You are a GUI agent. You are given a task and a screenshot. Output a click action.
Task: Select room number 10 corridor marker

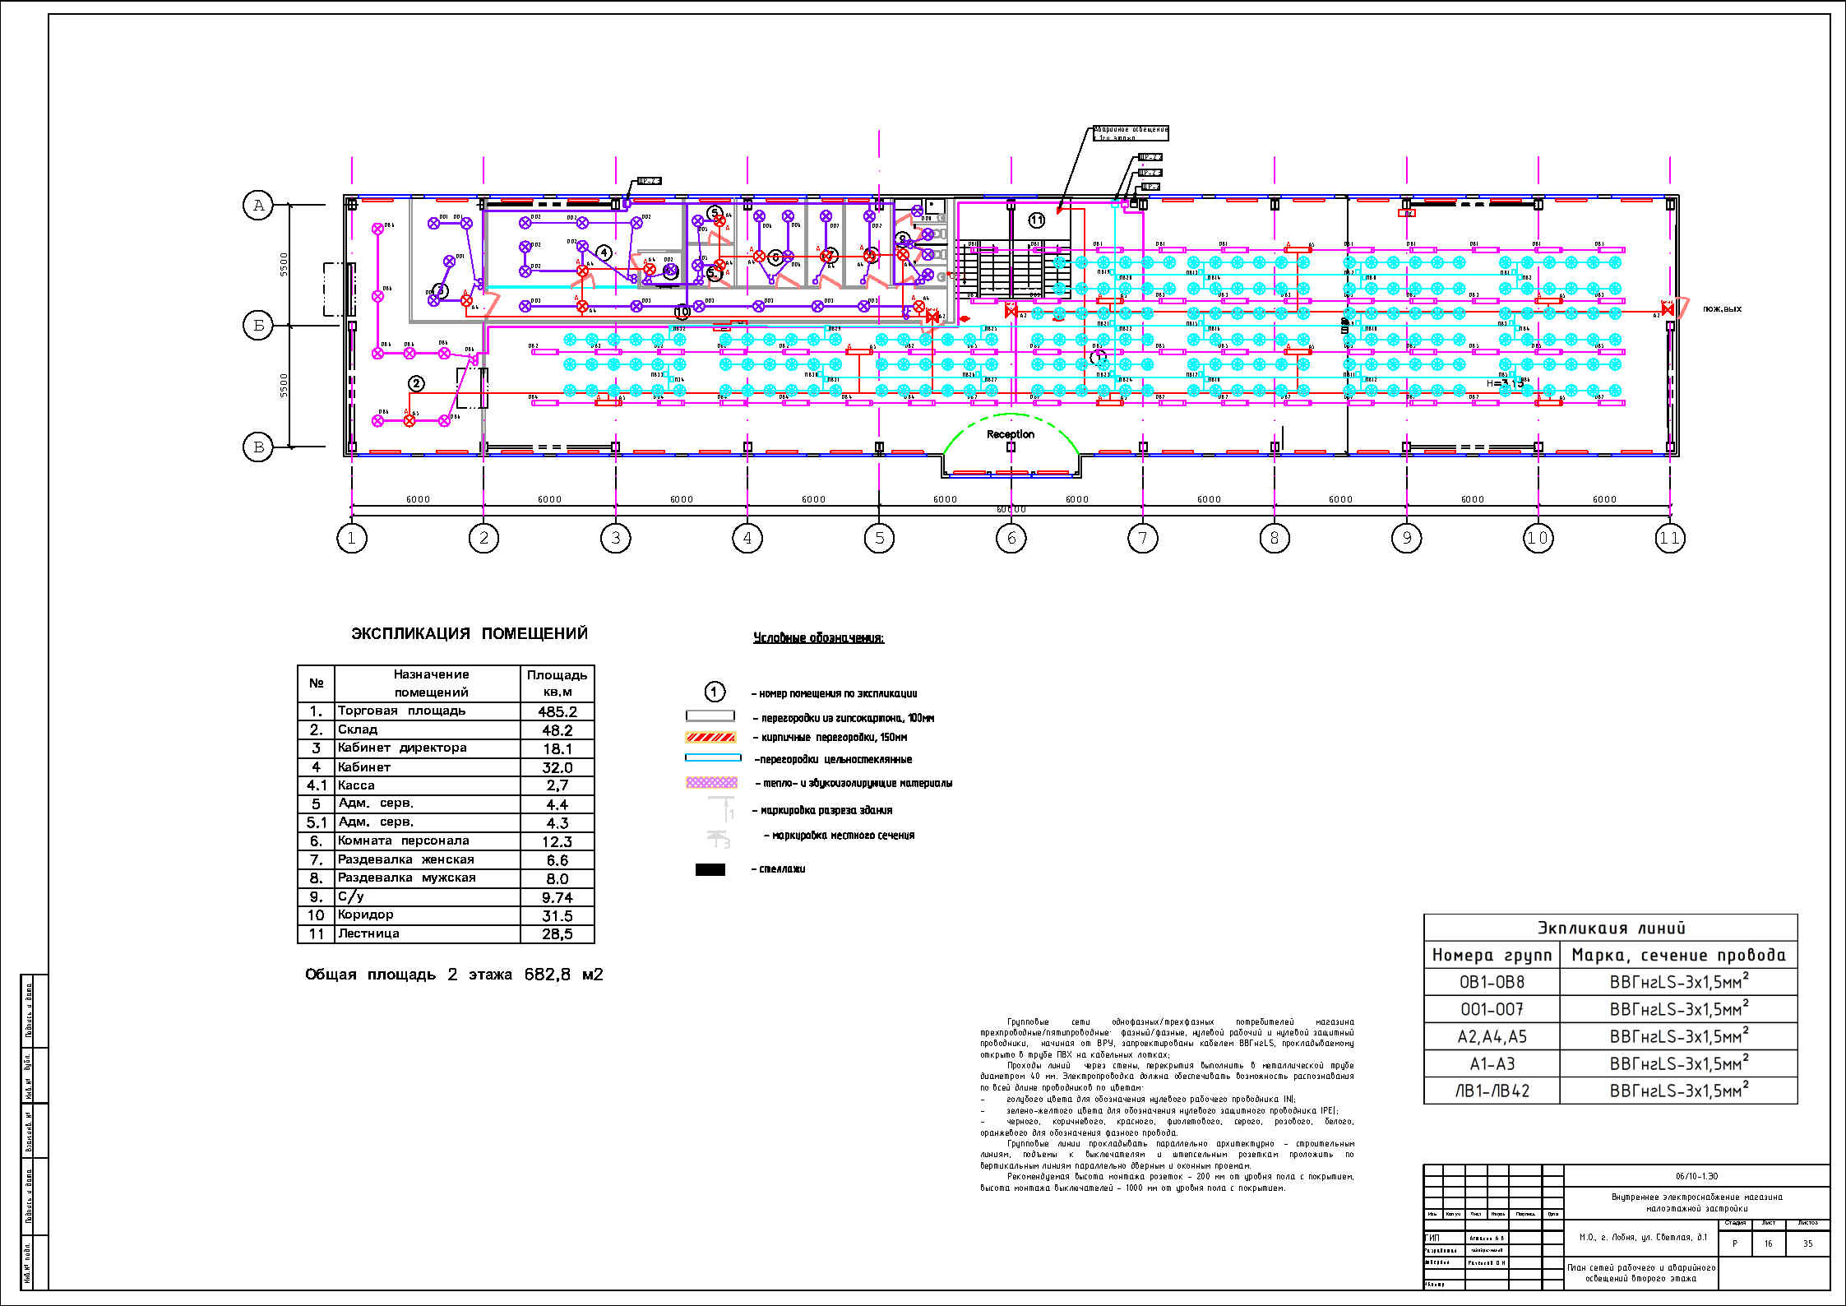coord(682,312)
